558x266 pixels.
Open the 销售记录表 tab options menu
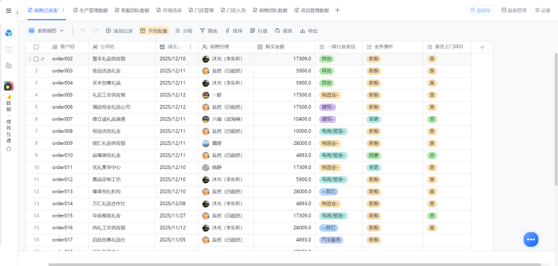coord(63,10)
